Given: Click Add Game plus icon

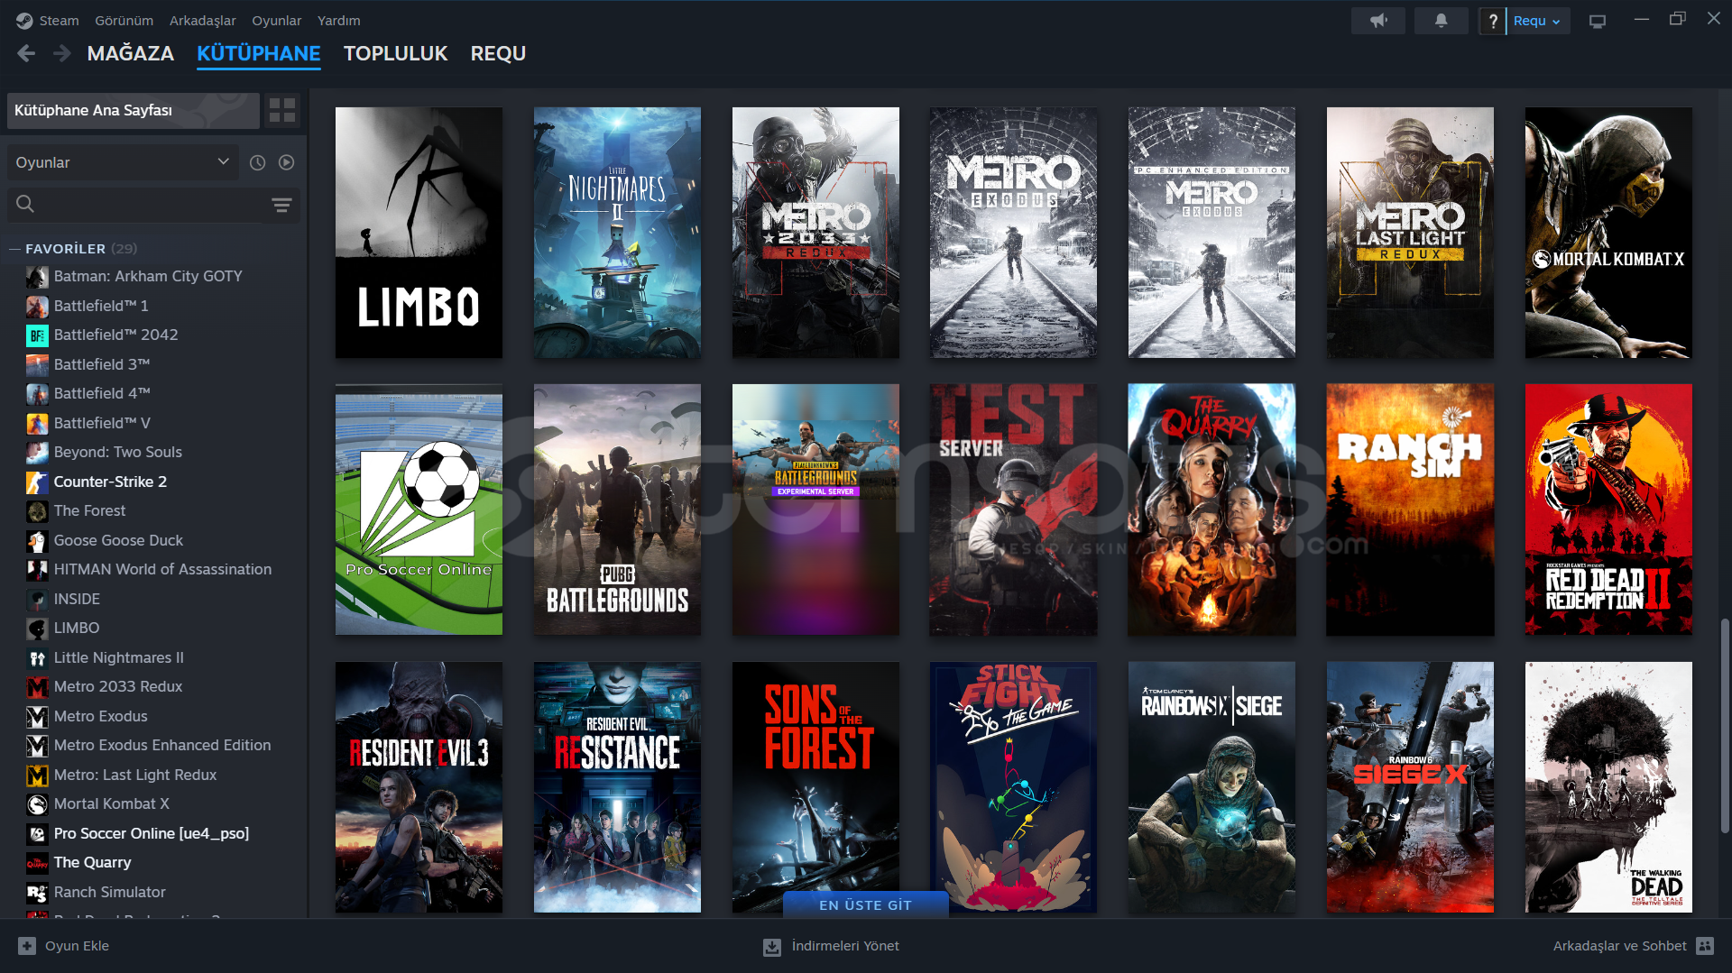Looking at the screenshot, I should click(x=27, y=946).
